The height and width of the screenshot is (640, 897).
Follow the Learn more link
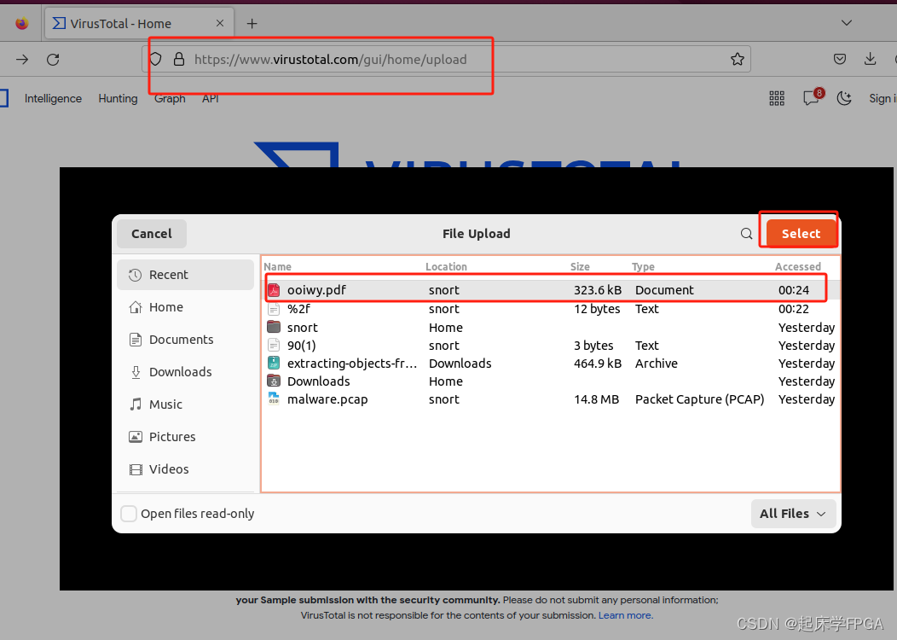click(x=625, y=615)
